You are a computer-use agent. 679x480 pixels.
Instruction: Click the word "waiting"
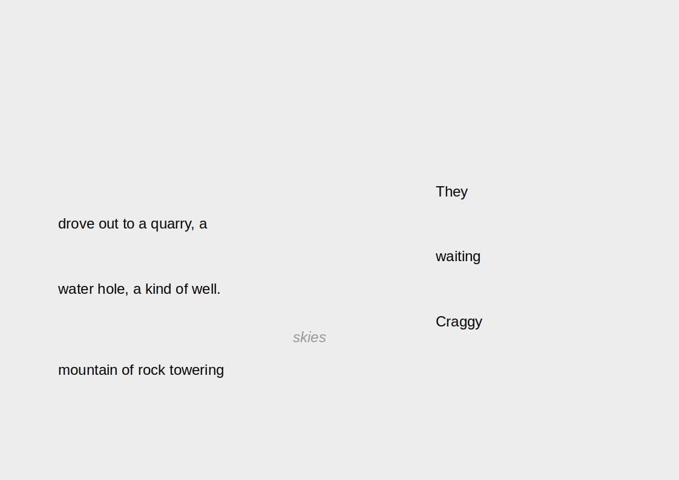pyautogui.click(x=458, y=256)
